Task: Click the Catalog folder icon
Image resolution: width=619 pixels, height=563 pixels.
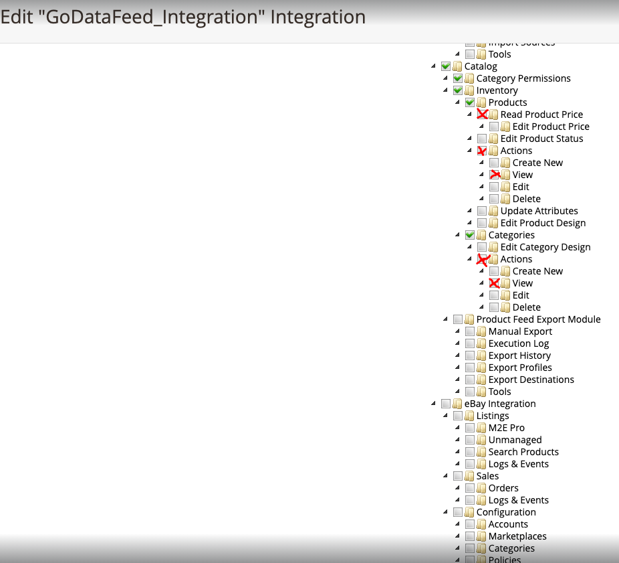Action: pos(457,66)
